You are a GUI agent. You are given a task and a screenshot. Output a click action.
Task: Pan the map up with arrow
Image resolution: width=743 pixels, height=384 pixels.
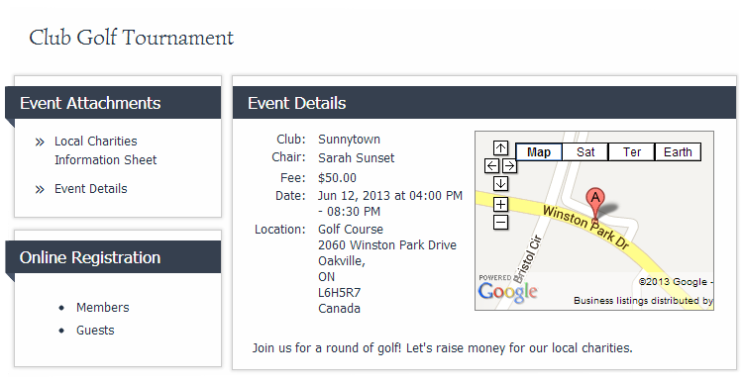pyautogui.click(x=500, y=148)
